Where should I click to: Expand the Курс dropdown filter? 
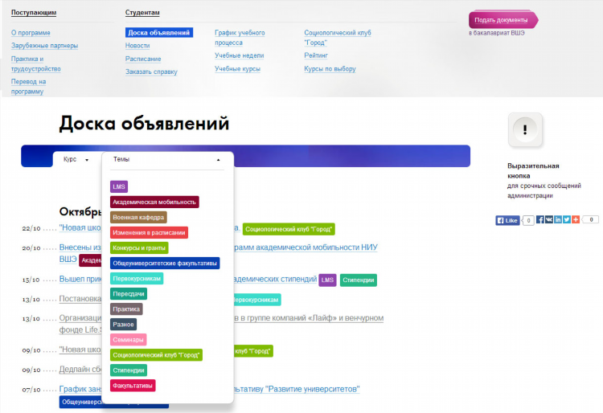point(76,159)
